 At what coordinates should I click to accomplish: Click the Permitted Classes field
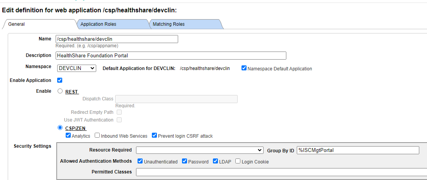(x=282, y=172)
